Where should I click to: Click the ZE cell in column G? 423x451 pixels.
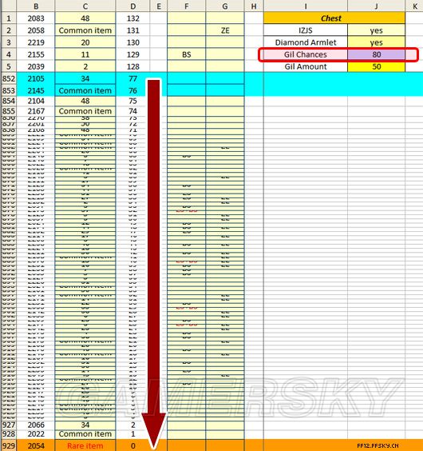tap(225, 30)
